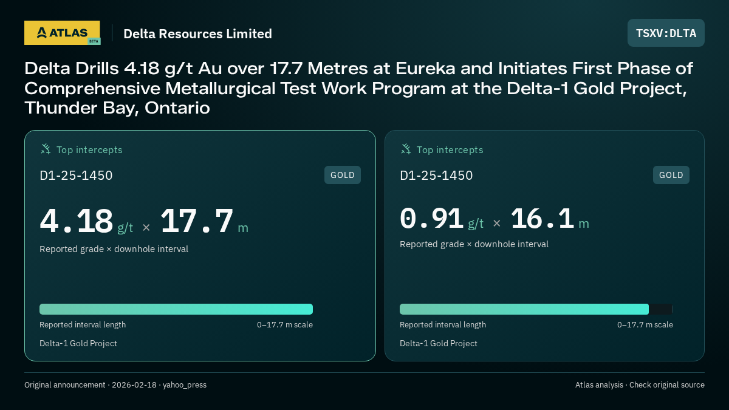
Task: Click the drill icon in the 0.91 g/t card
Action: (406, 149)
